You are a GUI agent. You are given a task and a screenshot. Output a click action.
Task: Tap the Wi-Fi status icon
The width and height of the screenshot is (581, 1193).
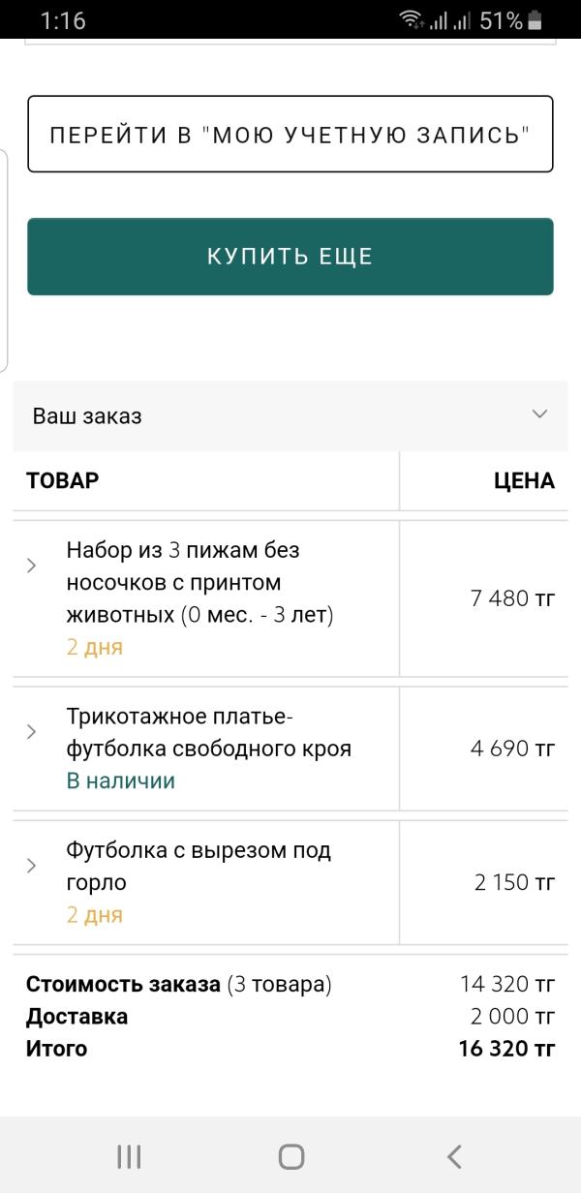(x=412, y=20)
